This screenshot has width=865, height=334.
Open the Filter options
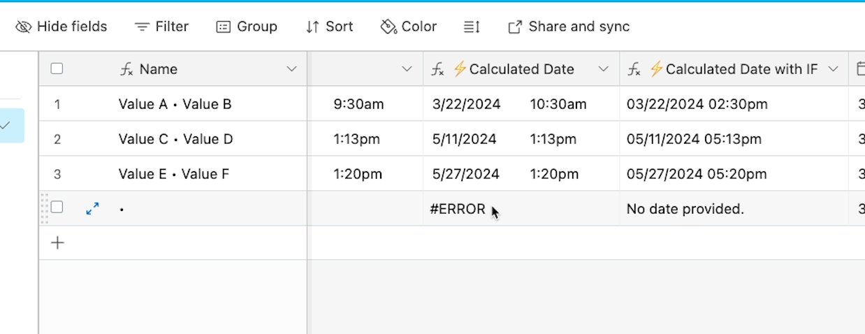pyautogui.click(x=161, y=27)
